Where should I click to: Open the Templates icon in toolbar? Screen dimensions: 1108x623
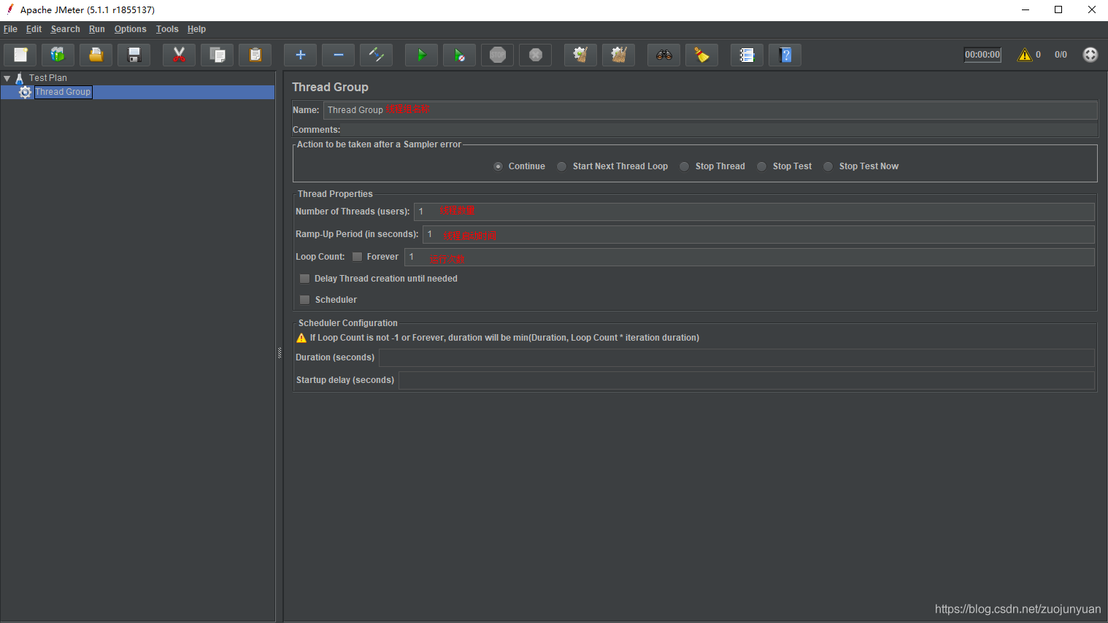point(58,55)
